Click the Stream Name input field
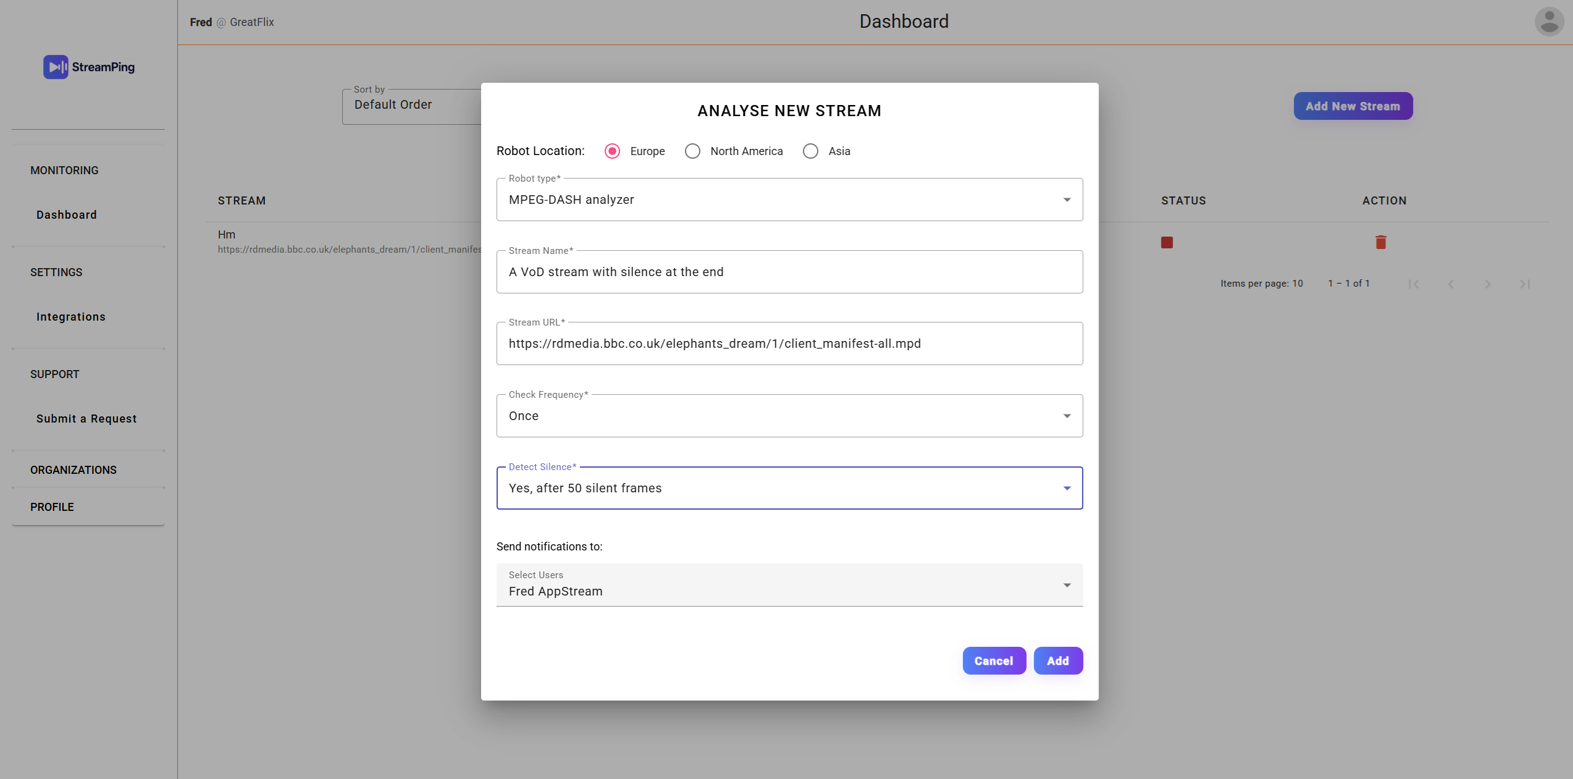The image size is (1573, 779). [789, 272]
